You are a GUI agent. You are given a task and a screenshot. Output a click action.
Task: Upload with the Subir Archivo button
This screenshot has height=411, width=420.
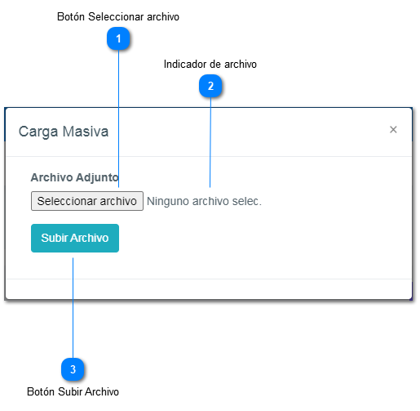(x=75, y=238)
